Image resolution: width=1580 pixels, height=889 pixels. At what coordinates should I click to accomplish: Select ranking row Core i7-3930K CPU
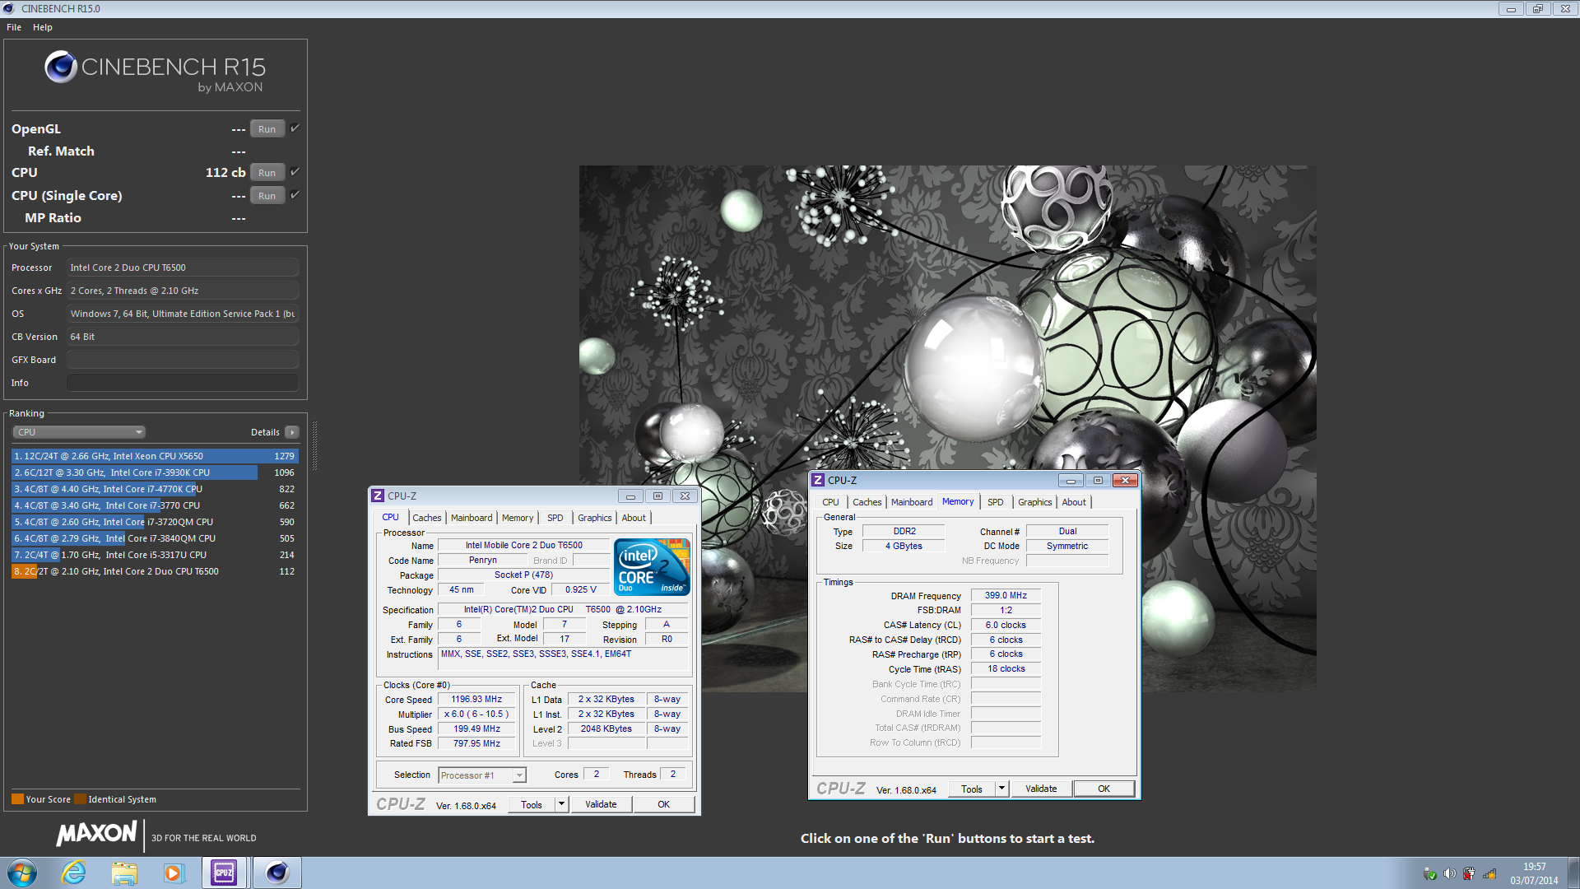(155, 472)
